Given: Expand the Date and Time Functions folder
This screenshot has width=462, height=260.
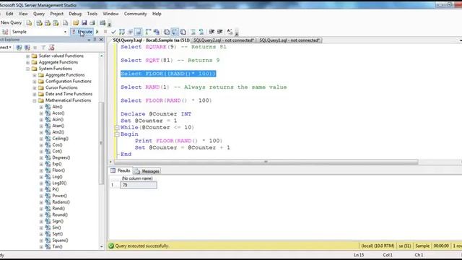Looking at the screenshot, I should pyautogui.click(x=35, y=94).
